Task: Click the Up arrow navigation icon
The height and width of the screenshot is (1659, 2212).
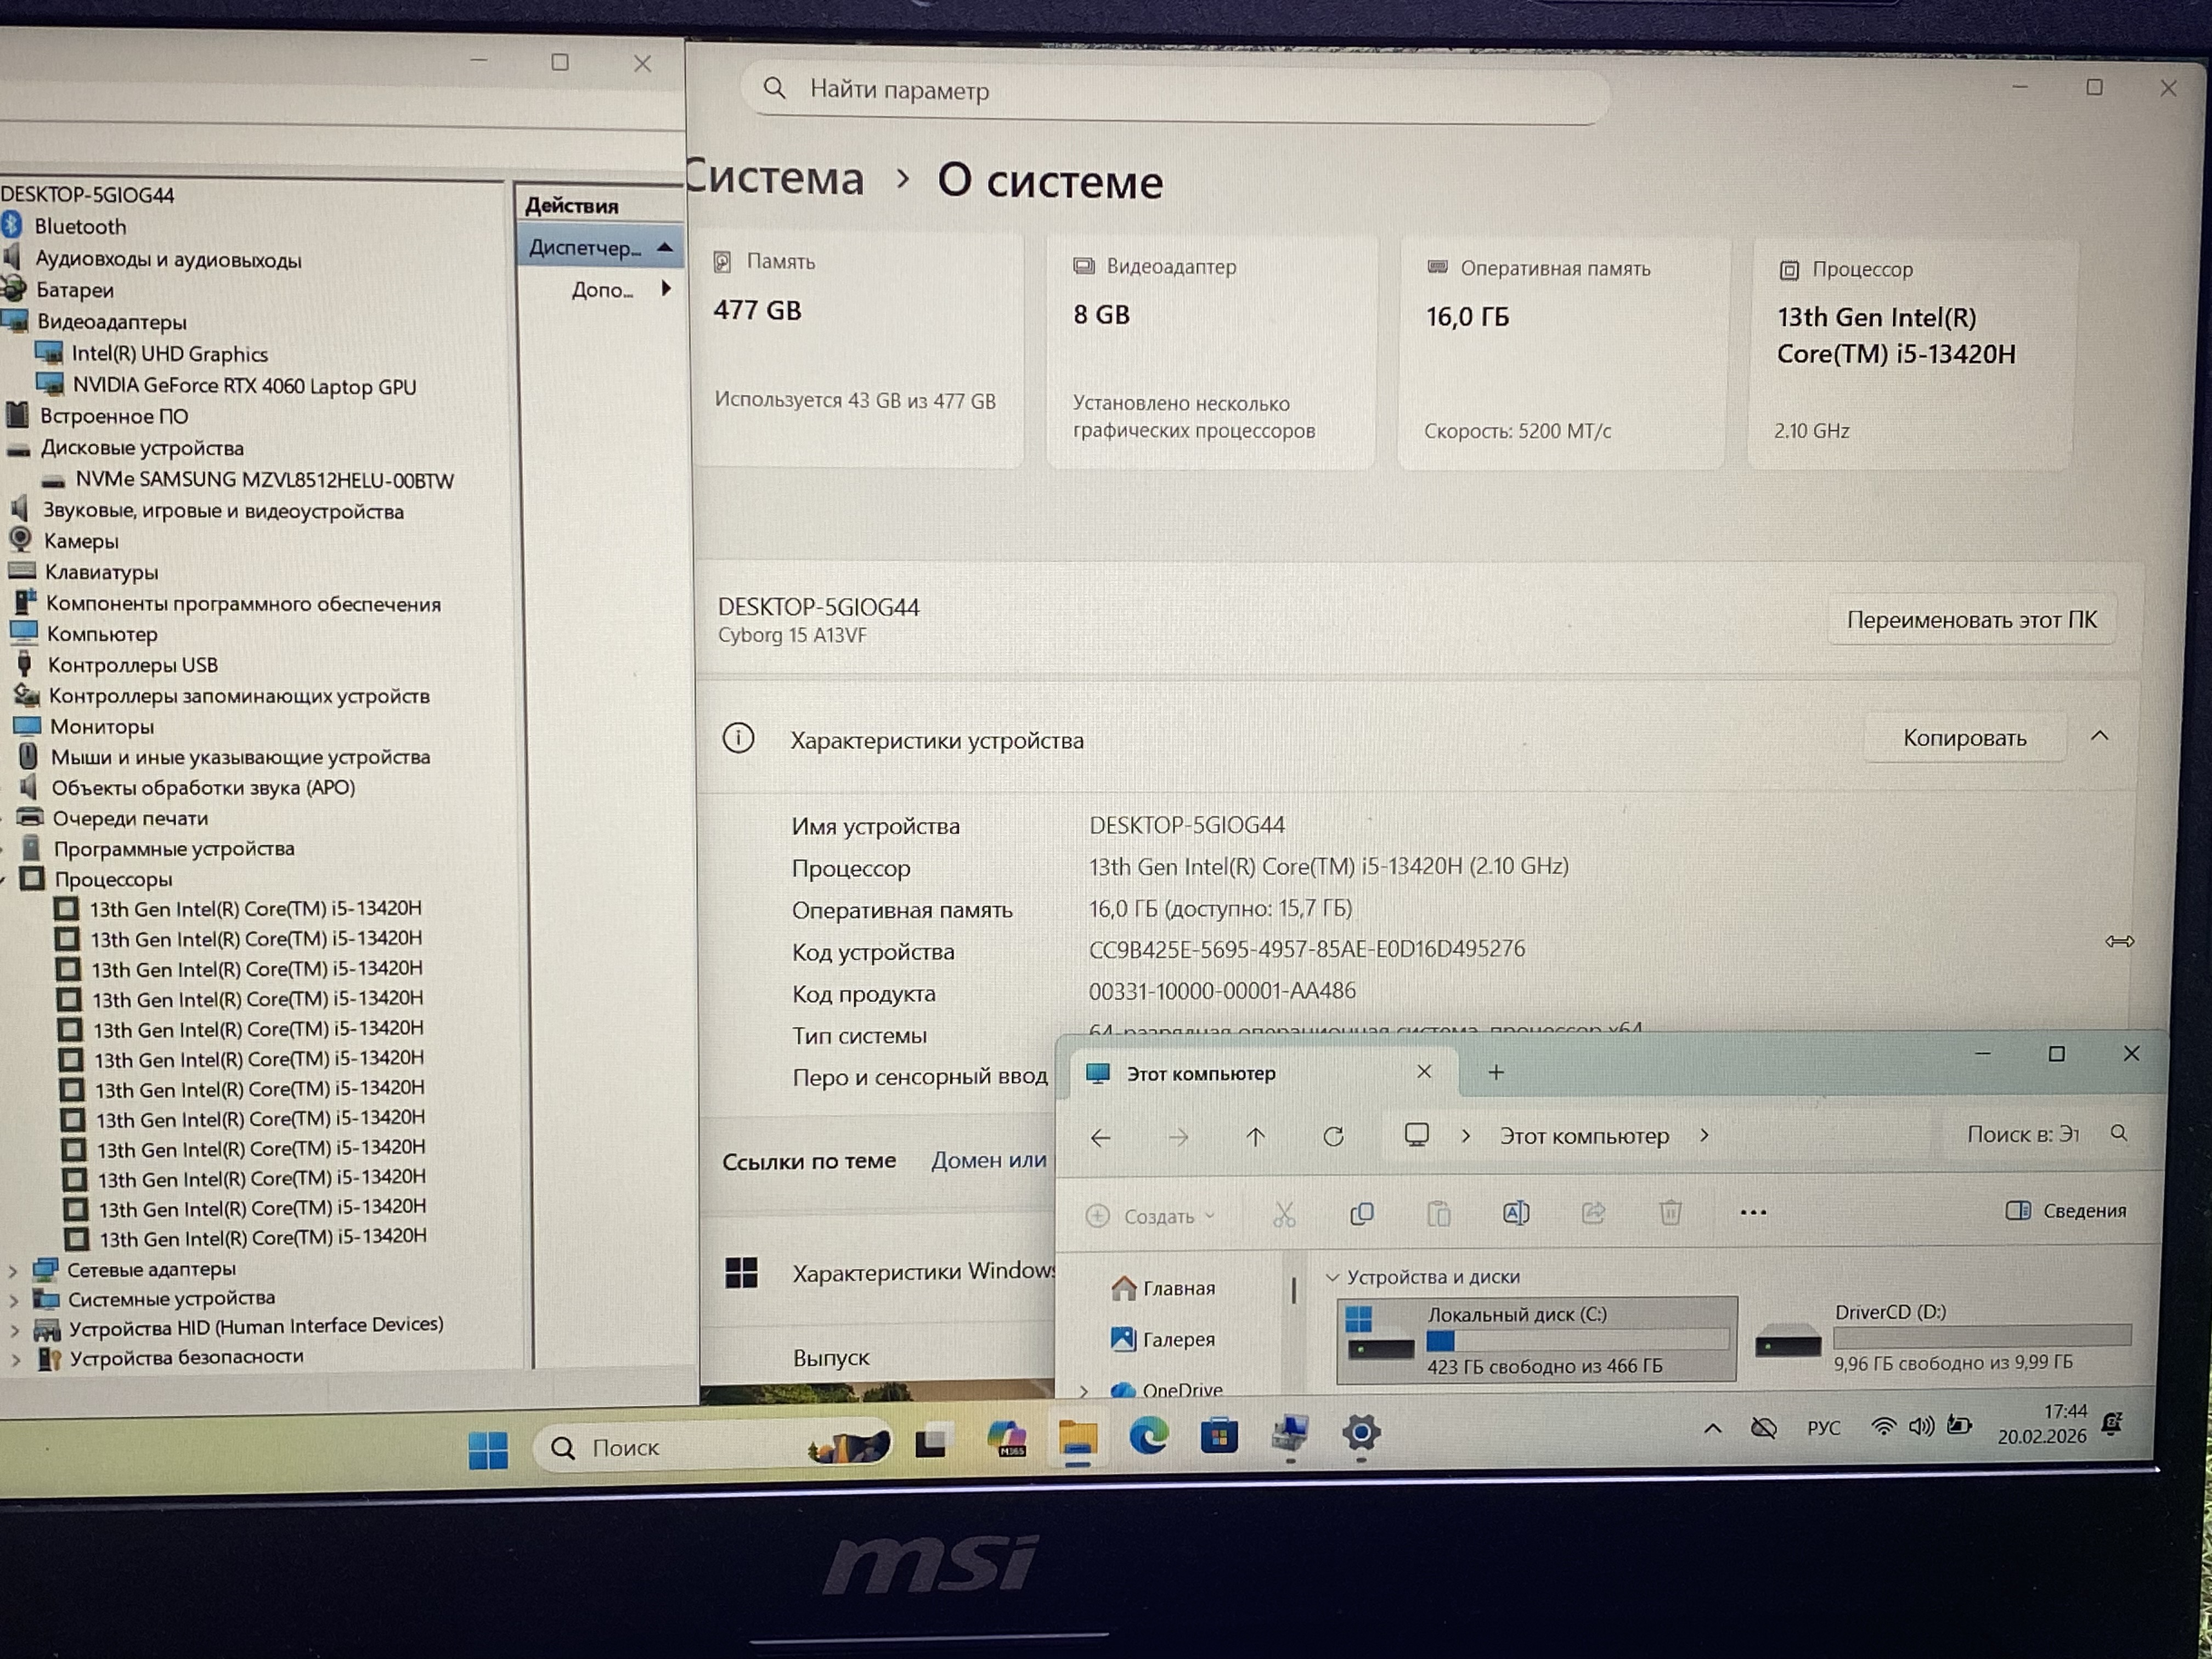Action: [x=1255, y=1137]
